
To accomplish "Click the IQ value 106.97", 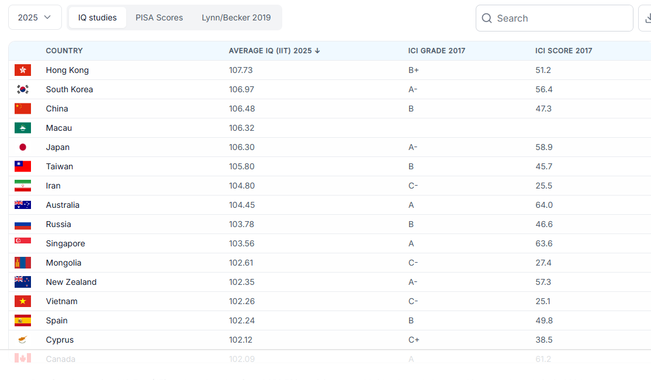I will point(241,89).
